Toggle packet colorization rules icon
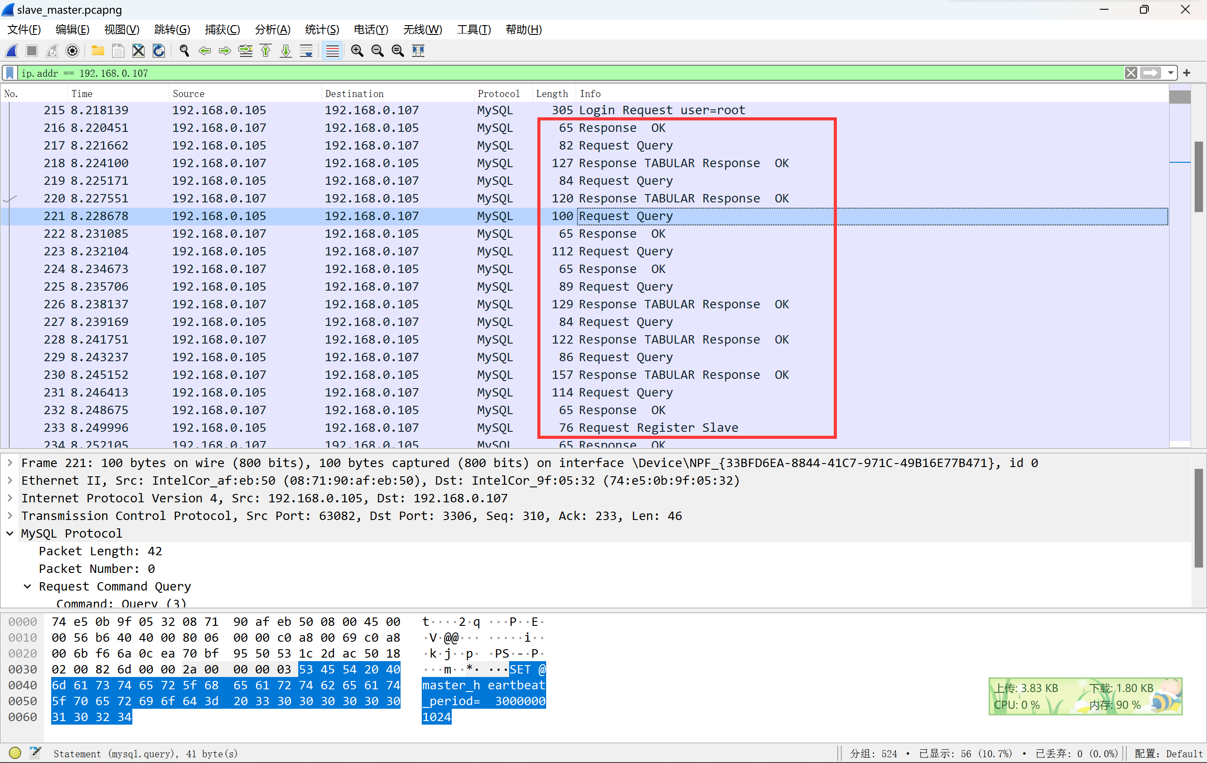The width and height of the screenshot is (1207, 763). pos(332,51)
